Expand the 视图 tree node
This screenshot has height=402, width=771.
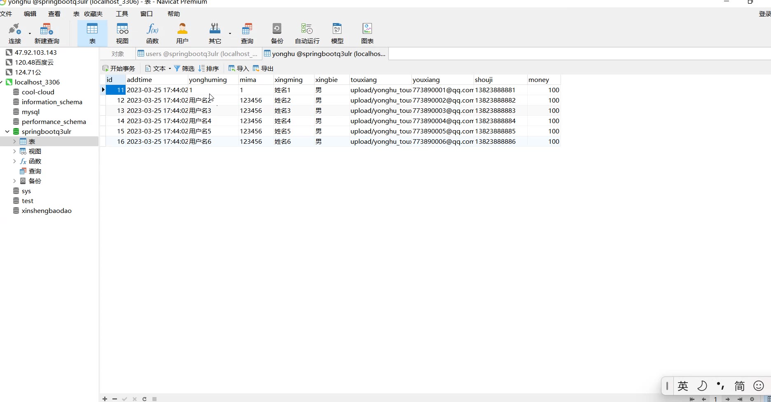(14, 151)
